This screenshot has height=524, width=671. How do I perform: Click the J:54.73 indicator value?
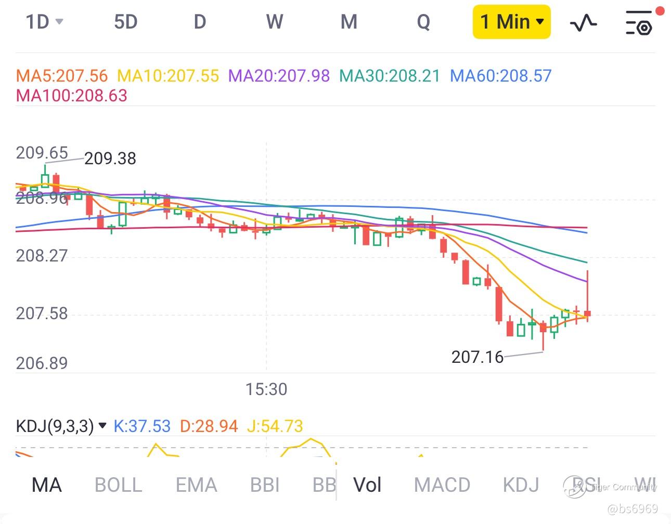click(x=275, y=426)
